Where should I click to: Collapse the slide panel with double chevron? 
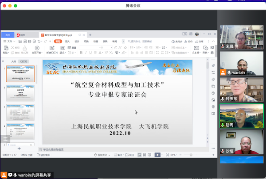tap(3, 61)
